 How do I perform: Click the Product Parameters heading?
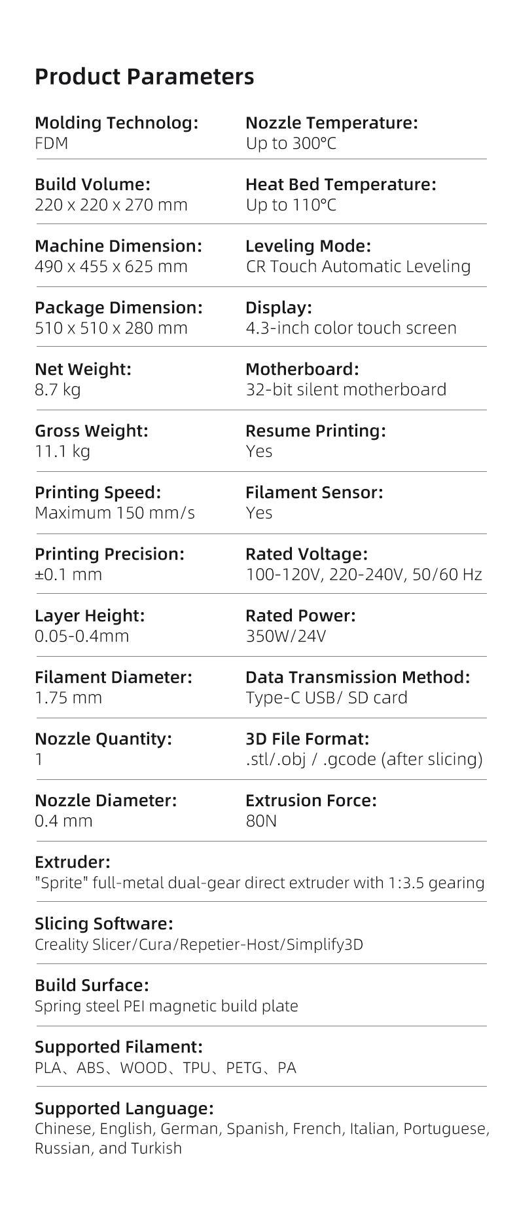coord(144,77)
